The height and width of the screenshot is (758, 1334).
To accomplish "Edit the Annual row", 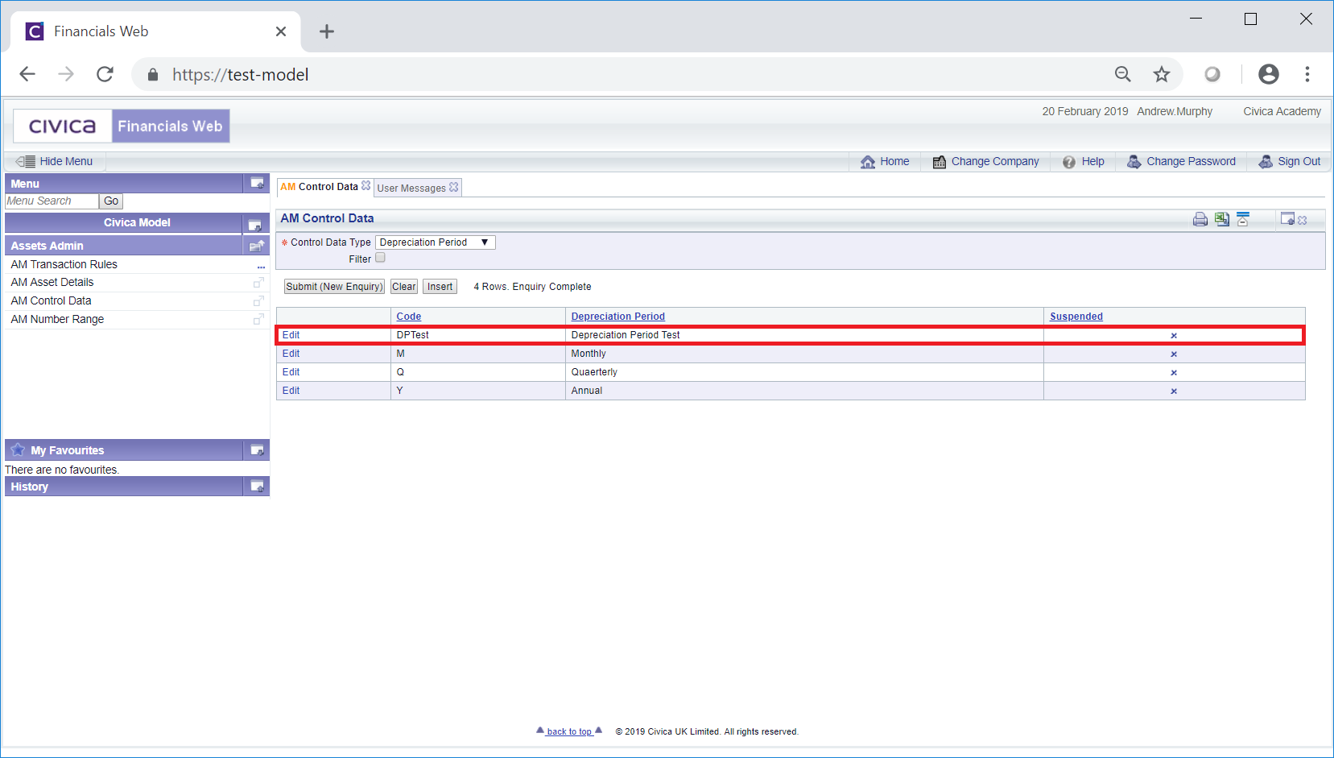I will [291, 391].
